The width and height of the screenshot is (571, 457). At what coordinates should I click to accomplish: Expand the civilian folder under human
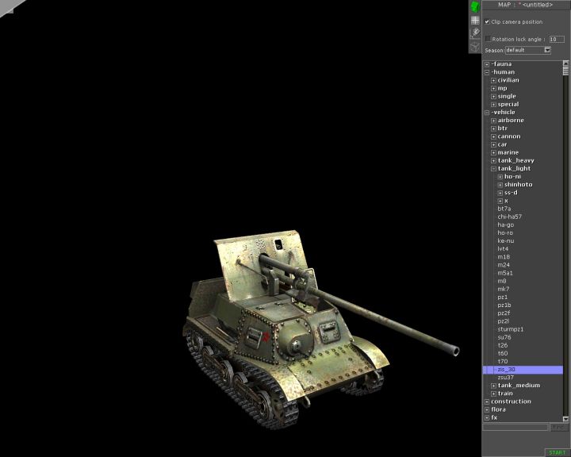[x=493, y=80]
